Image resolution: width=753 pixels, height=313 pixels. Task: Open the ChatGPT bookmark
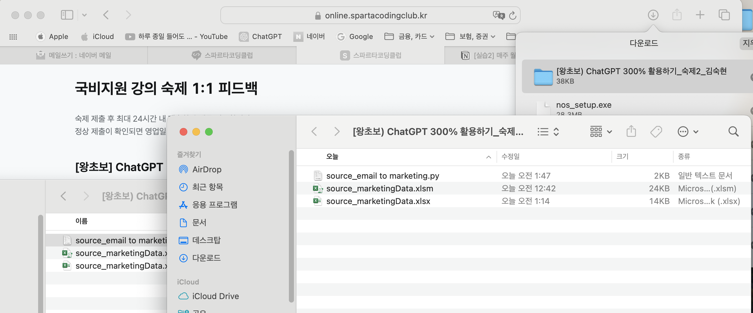260,37
